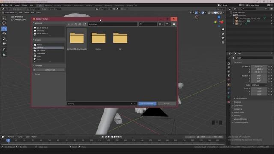Select the Scale tool in the viewport toolbar
The height and width of the screenshot is (154, 274).
coord(4,39)
